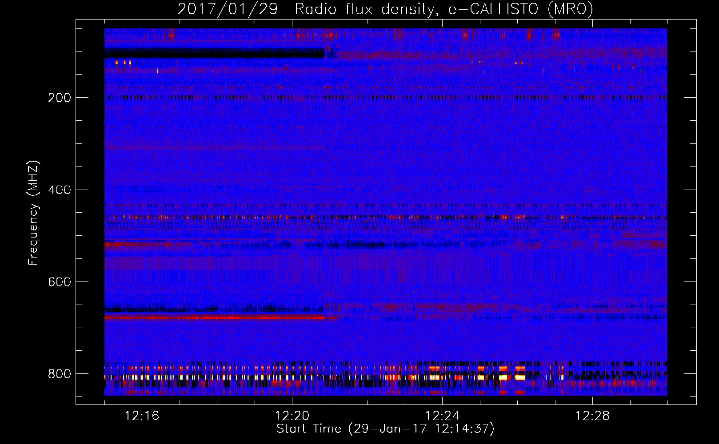Select the 'Frequency (MHZ)' axis label

33,213
